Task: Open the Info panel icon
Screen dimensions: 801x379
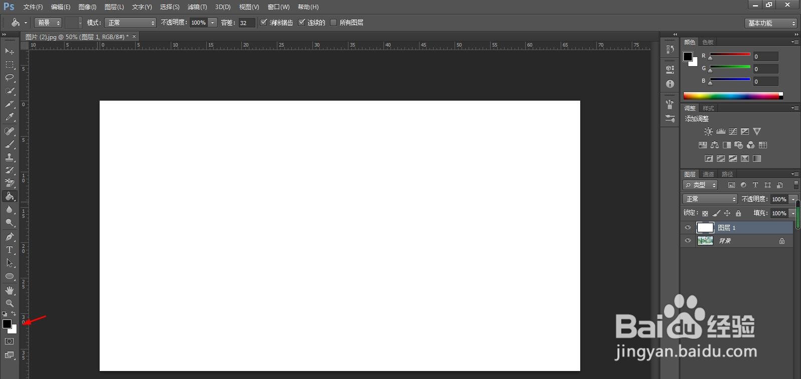Action: coord(670,84)
